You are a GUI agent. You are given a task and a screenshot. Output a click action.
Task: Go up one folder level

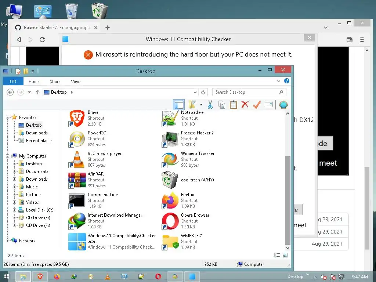click(x=38, y=92)
